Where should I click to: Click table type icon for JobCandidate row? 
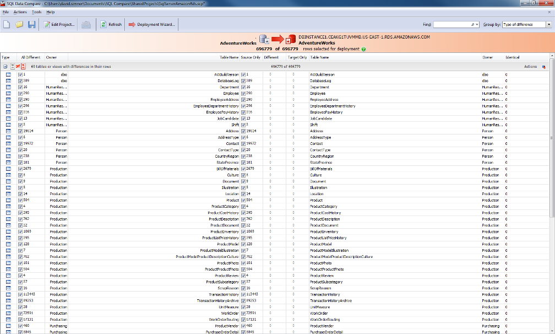(x=8, y=118)
